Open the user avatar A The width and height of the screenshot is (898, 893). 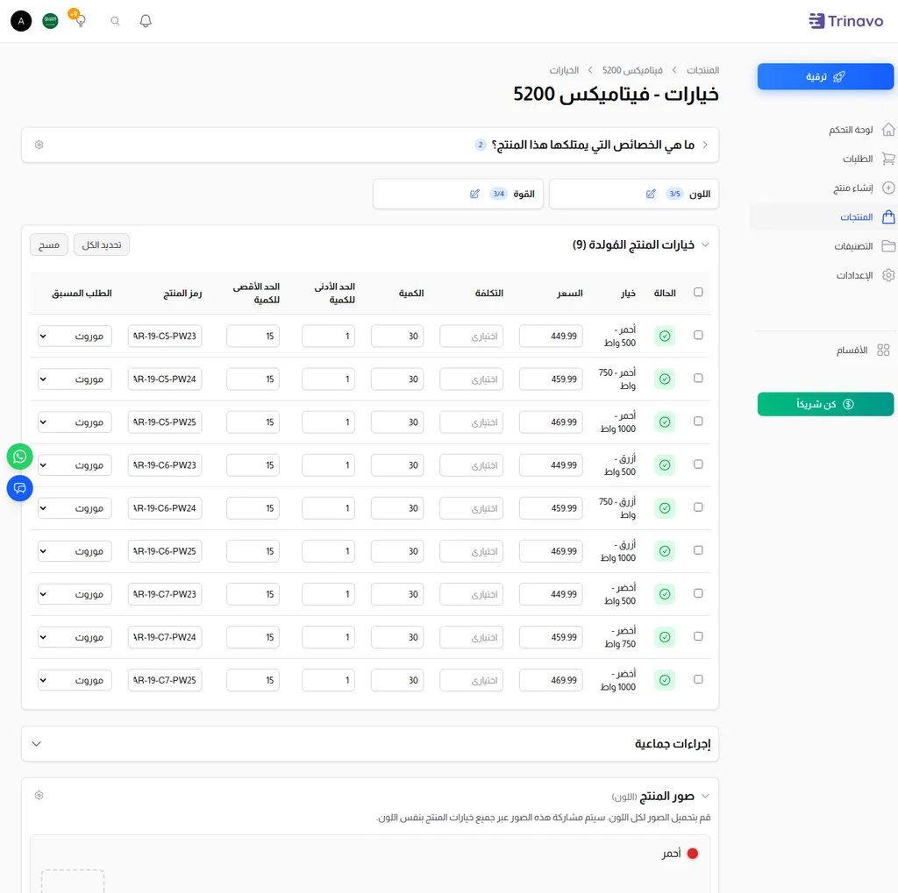[21, 21]
